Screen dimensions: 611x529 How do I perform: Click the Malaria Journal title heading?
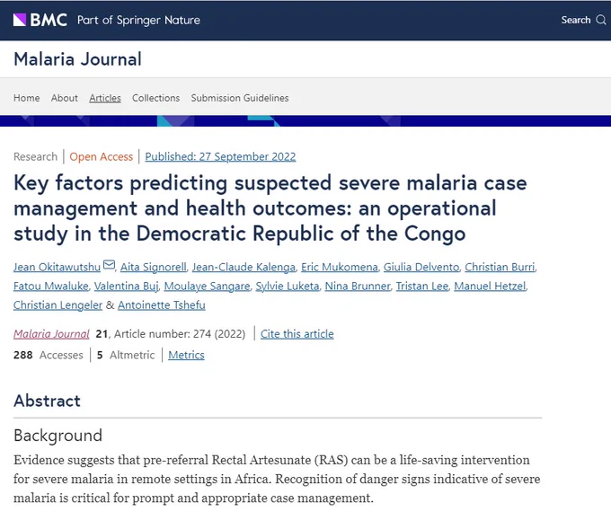coord(77,59)
